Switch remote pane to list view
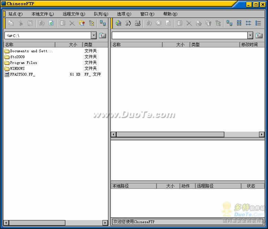The image size is (268, 229). click(x=248, y=23)
